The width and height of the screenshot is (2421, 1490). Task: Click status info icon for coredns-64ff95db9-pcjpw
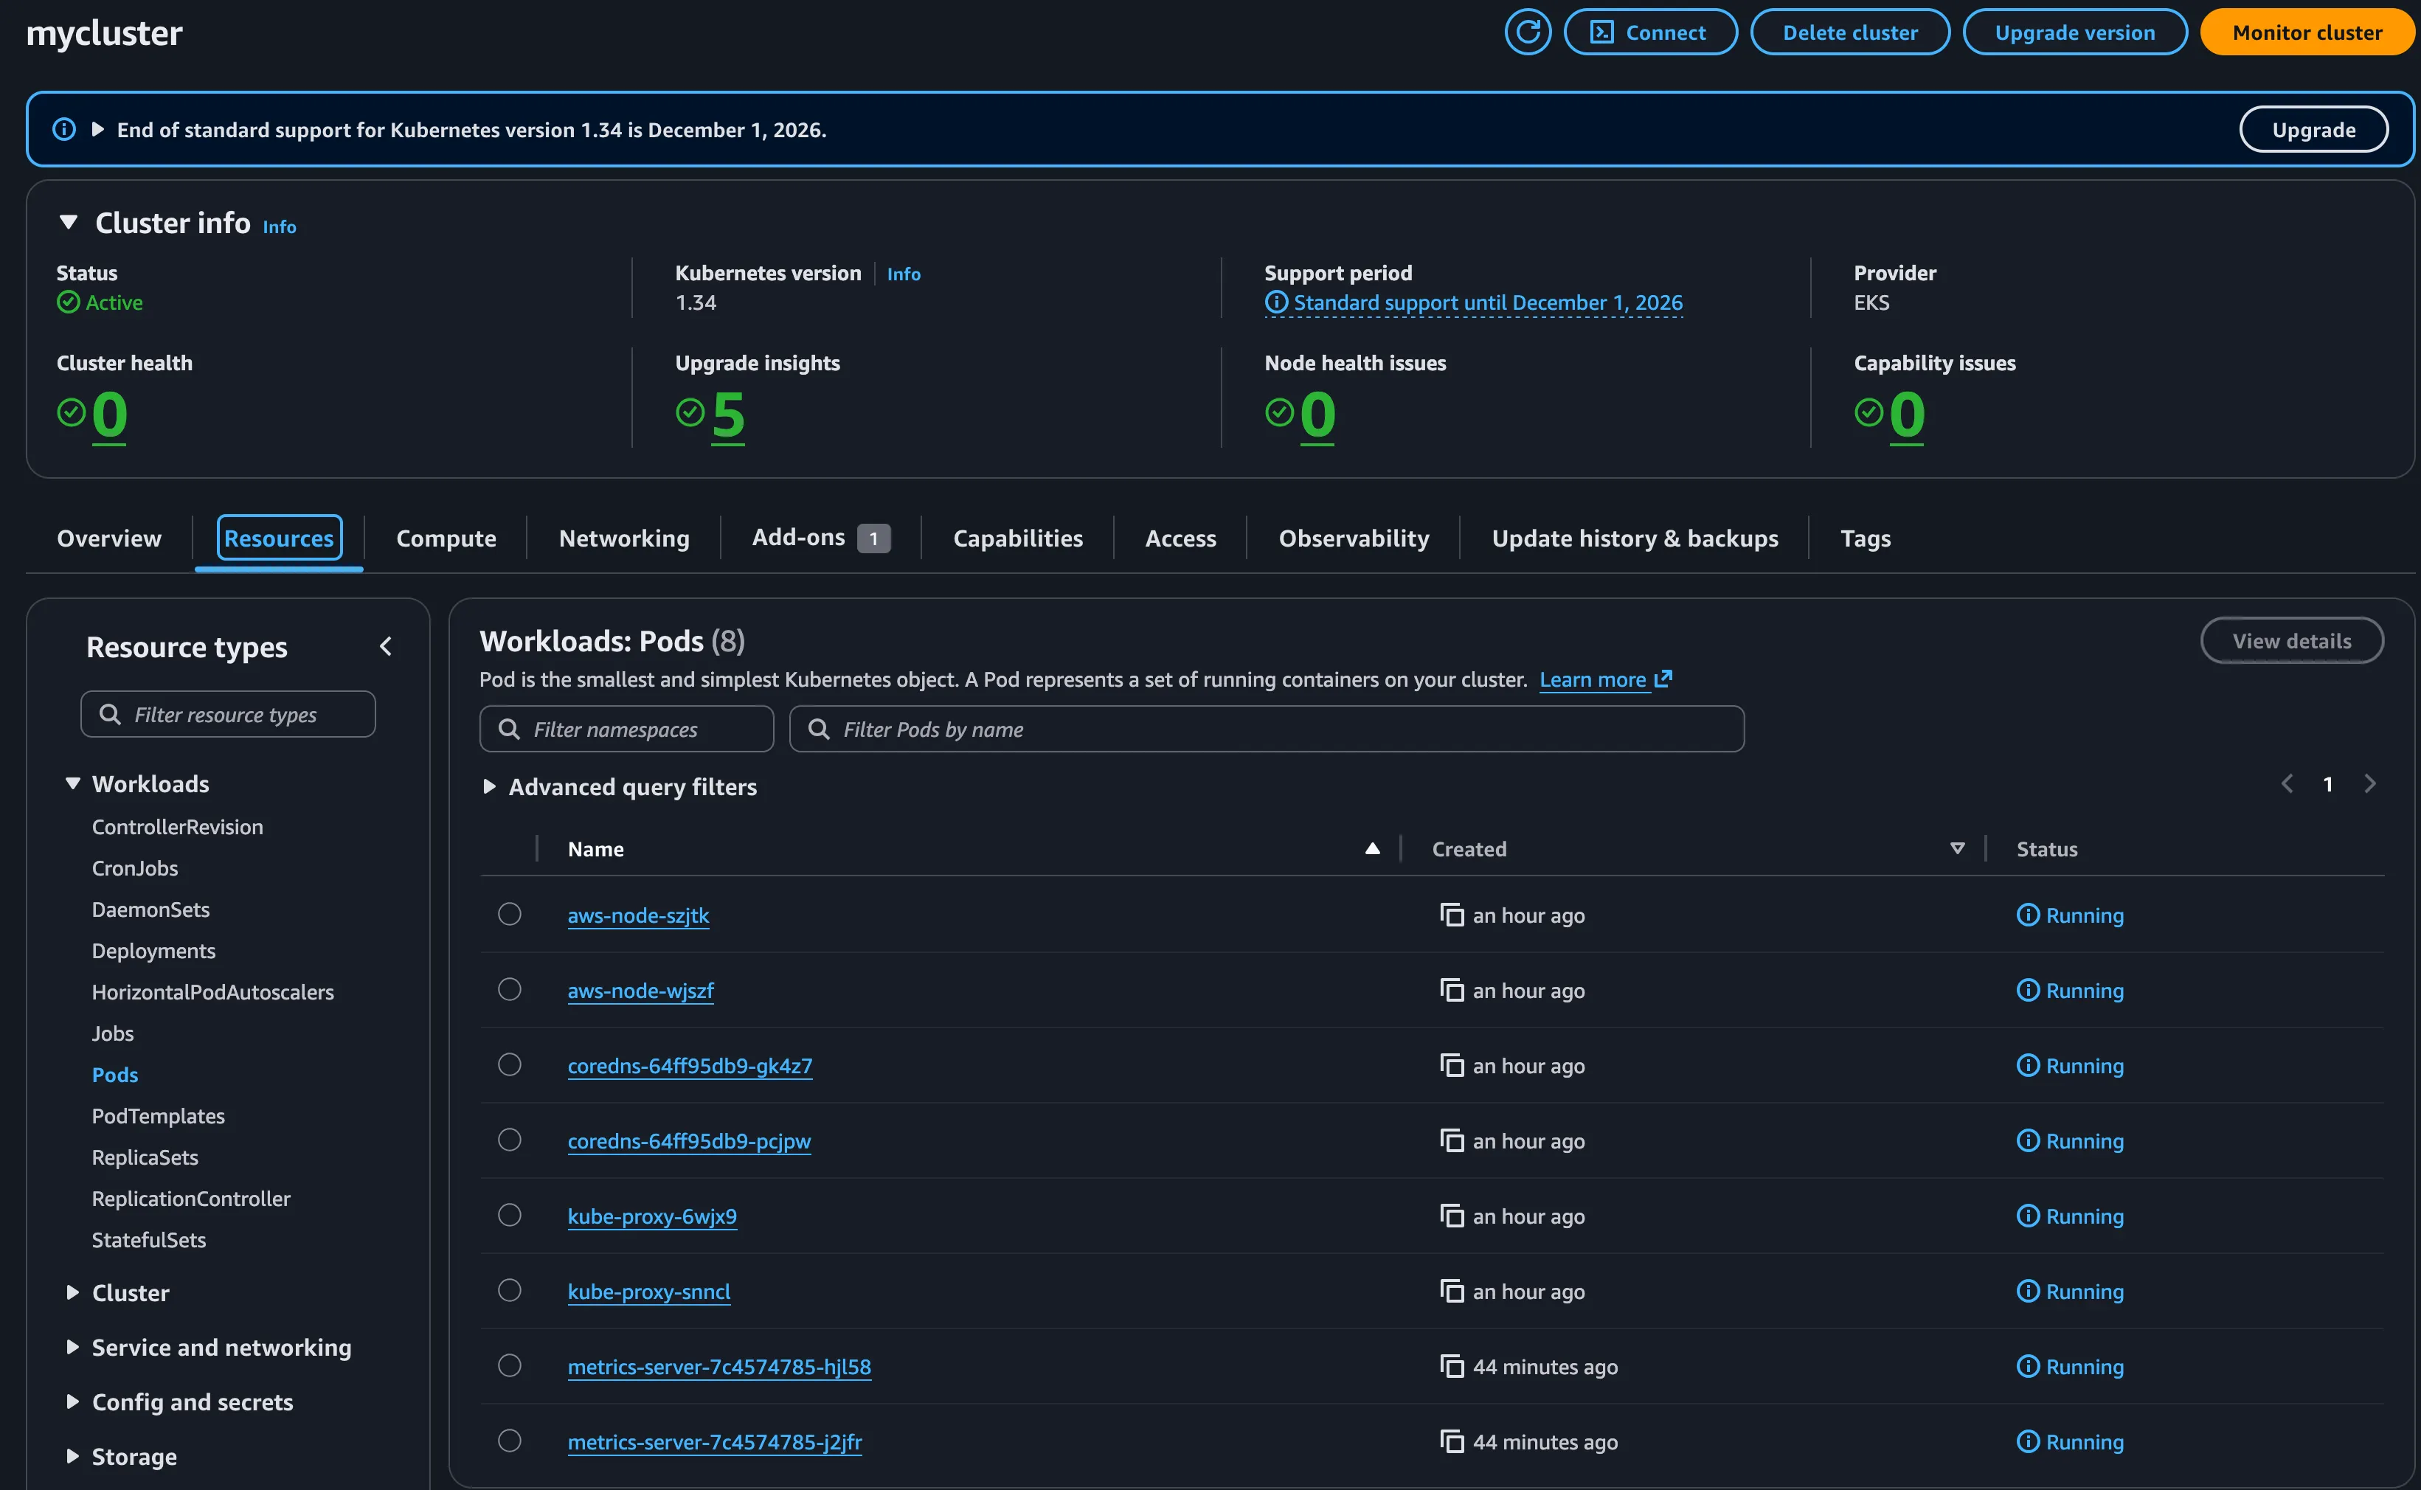[2028, 1140]
